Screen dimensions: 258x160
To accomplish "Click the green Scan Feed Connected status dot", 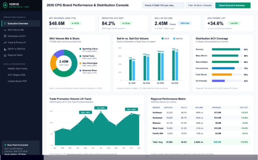I will tap(5, 145).
